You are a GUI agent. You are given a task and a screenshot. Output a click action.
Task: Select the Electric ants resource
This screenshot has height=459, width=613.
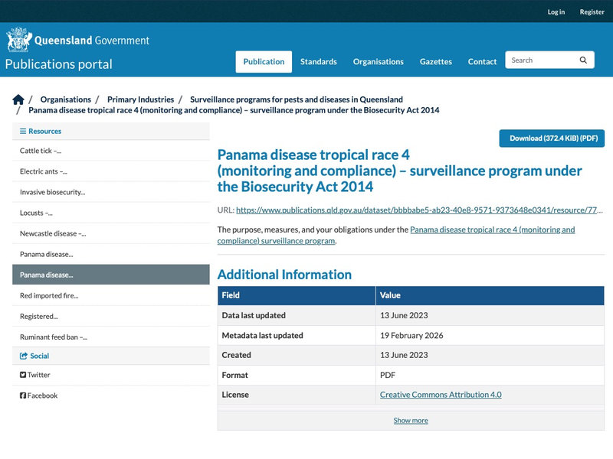coord(111,171)
